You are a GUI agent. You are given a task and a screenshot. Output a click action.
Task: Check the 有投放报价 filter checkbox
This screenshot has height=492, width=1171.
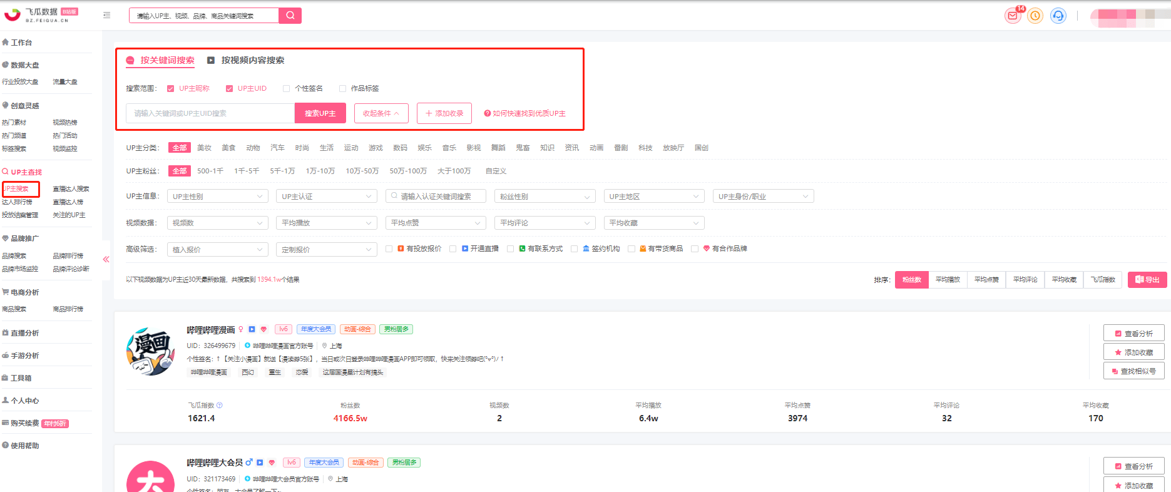coord(389,249)
